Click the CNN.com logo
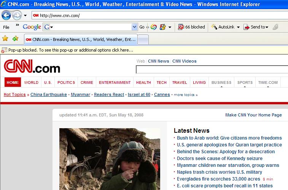The image size is (288, 190). coord(32,67)
